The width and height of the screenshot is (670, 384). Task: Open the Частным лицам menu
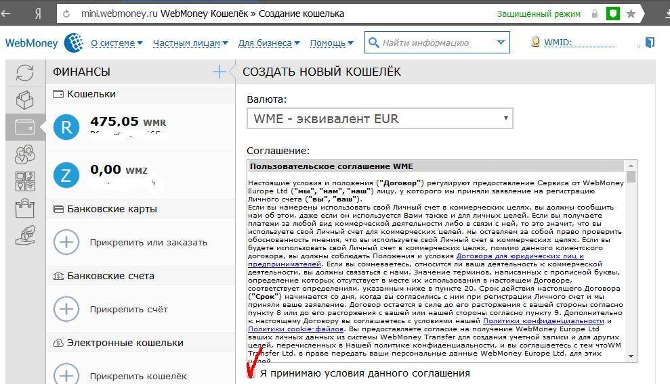point(190,43)
